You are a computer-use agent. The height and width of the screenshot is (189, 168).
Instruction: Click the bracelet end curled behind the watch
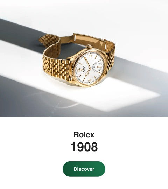pyautogui.click(x=50, y=40)
